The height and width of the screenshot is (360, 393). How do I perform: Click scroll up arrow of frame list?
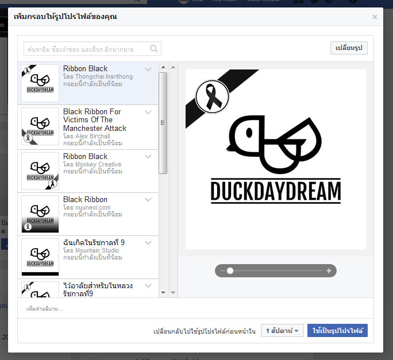tap(163, 67)
